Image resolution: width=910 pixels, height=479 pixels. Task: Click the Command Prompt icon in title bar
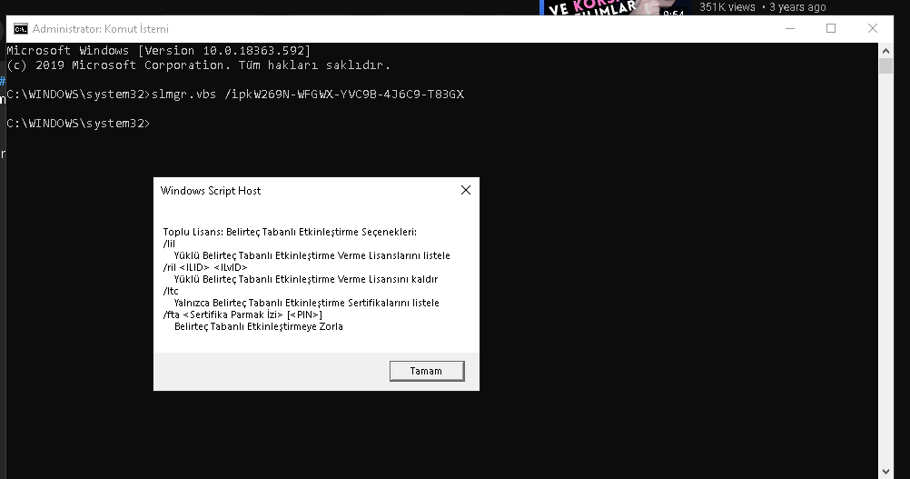click(21, 29)
